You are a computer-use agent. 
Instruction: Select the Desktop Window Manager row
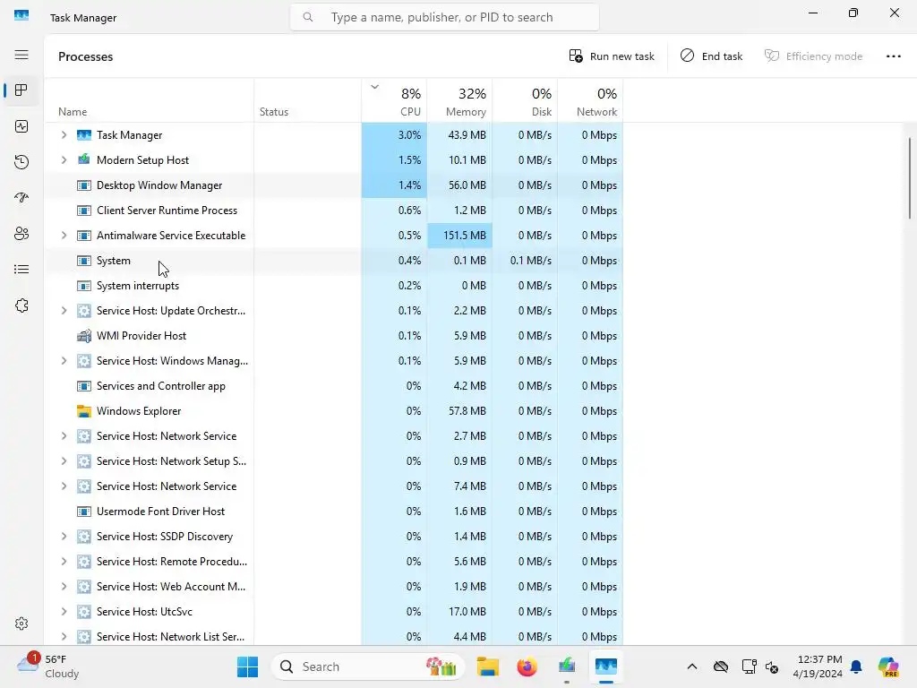click(x=333, y=185)
